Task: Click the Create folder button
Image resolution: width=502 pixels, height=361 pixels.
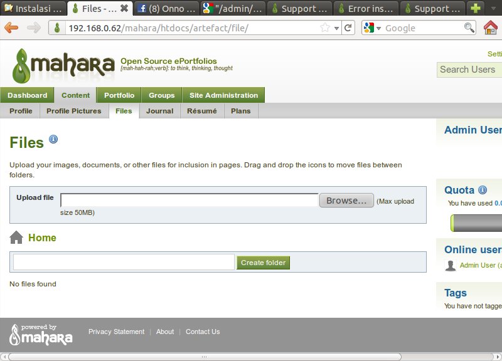Action: tap(263, 263)
